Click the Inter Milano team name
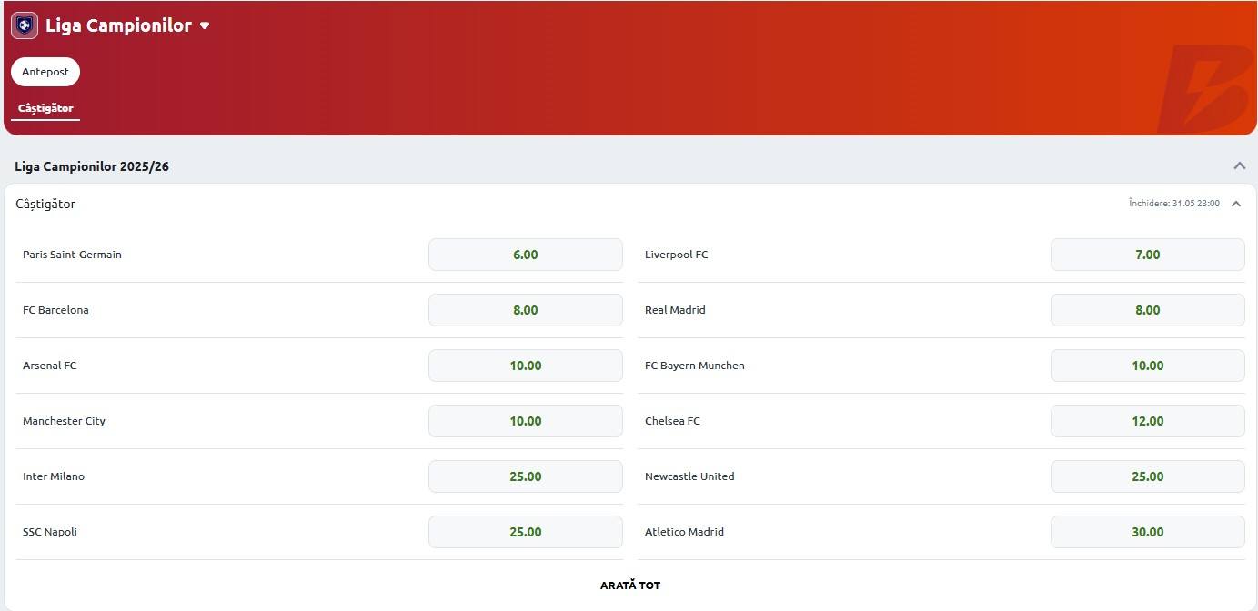The image size is (1258, 611). point(54,476)
